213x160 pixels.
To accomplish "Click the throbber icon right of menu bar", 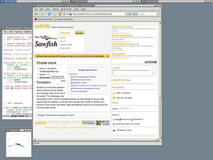I will pyautogui.click(x=160, y=9).
